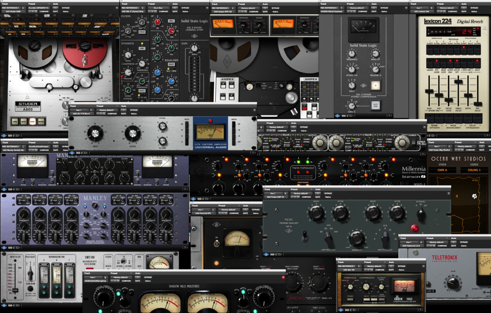
Task: Click COMPARE in dbx 160 header
Action: pos(380,270)
